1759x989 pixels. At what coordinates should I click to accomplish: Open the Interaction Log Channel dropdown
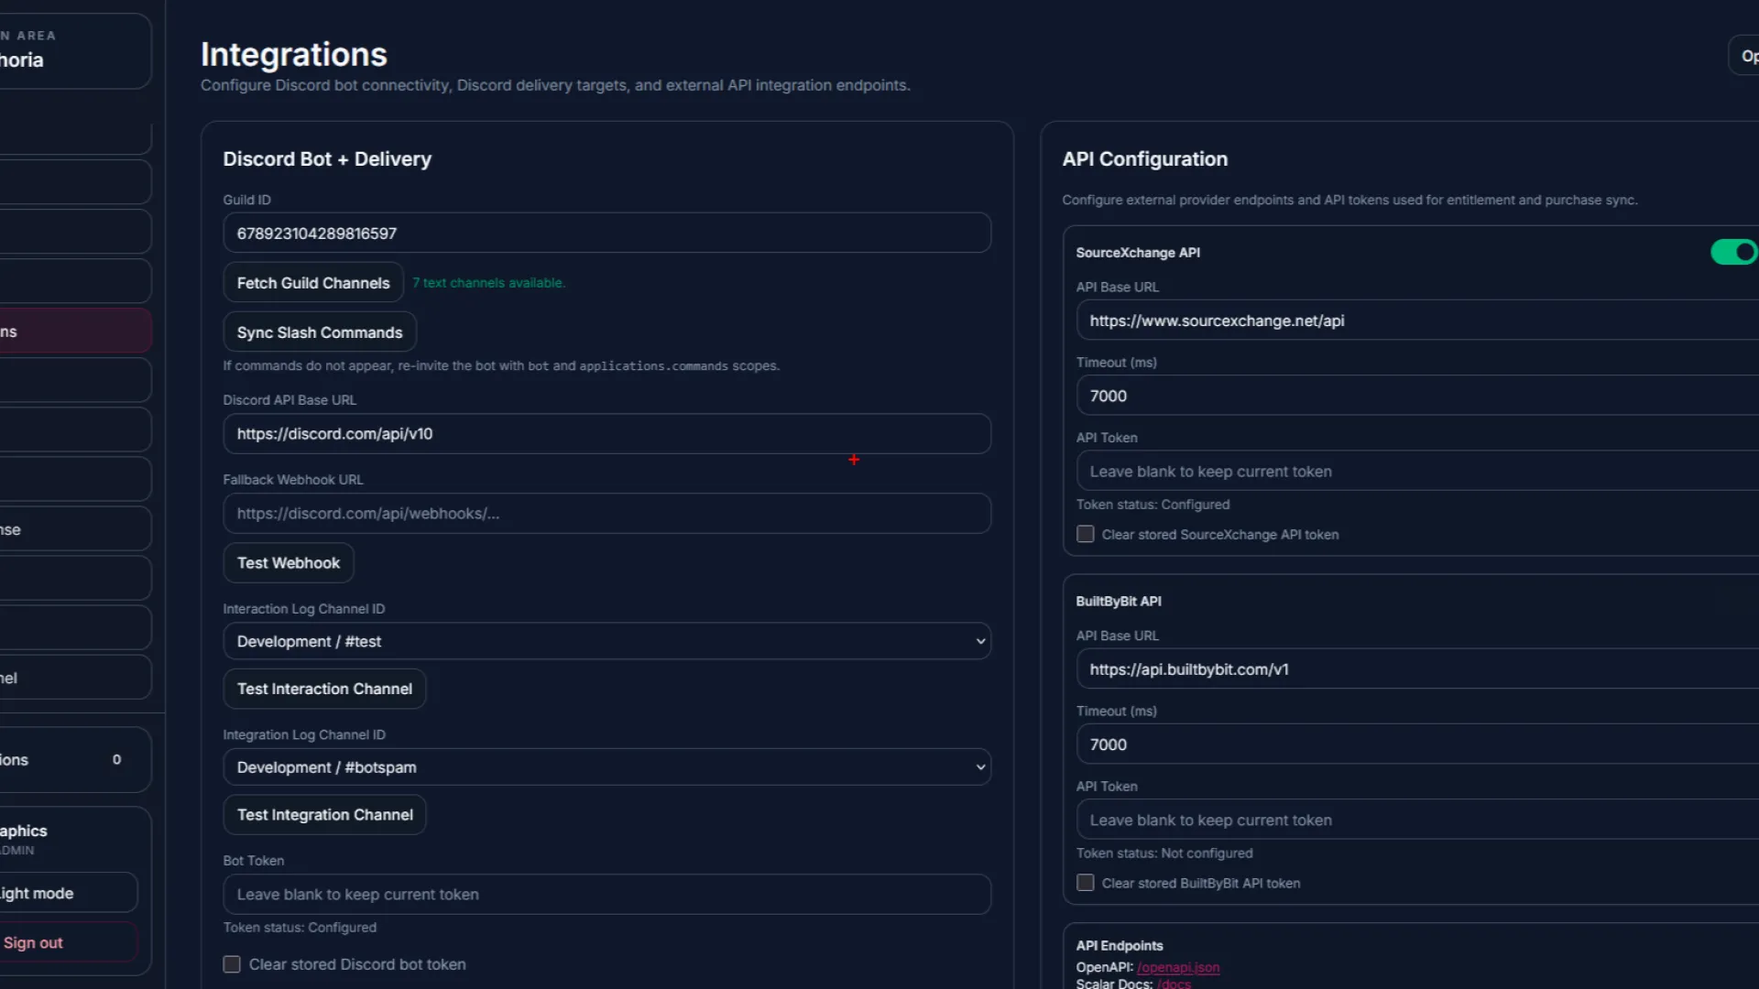coord(606,641)
